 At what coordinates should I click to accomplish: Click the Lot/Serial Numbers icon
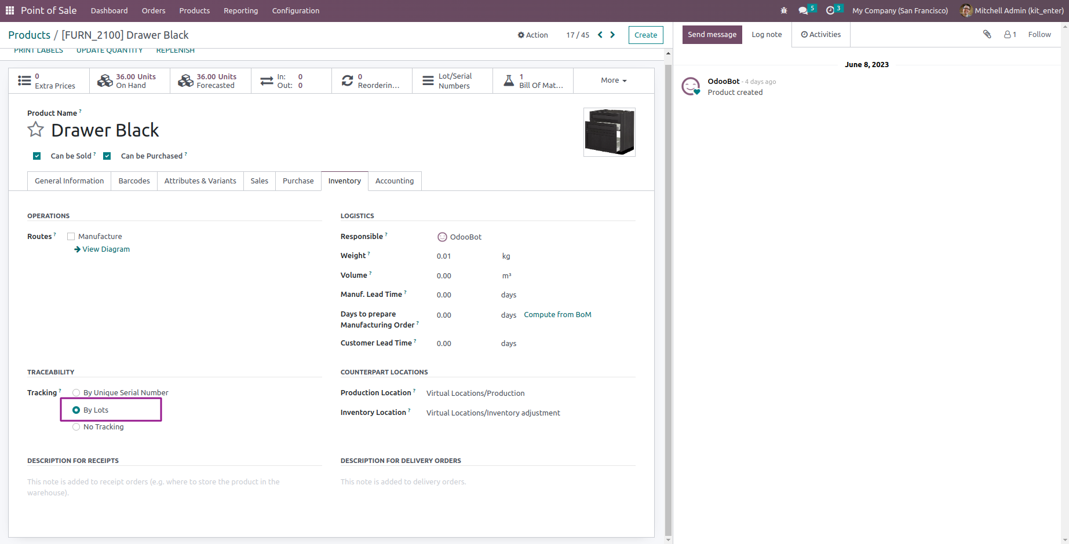(427, 80)
